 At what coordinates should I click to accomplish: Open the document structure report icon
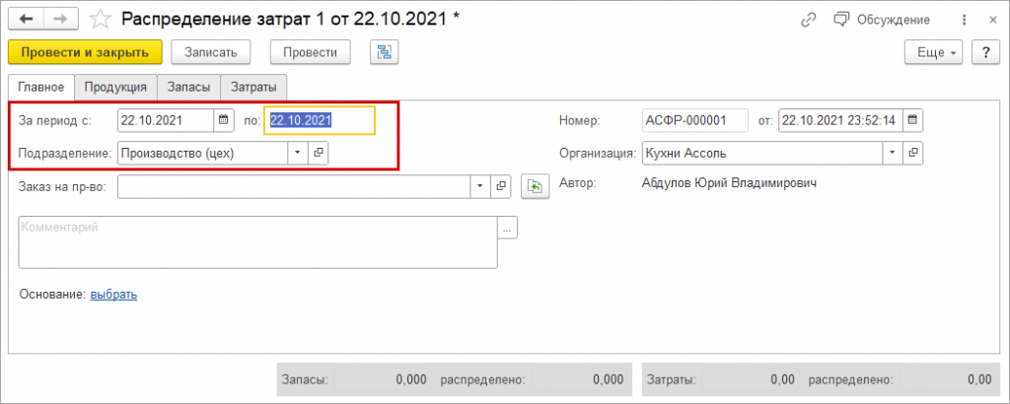[384, 52]
